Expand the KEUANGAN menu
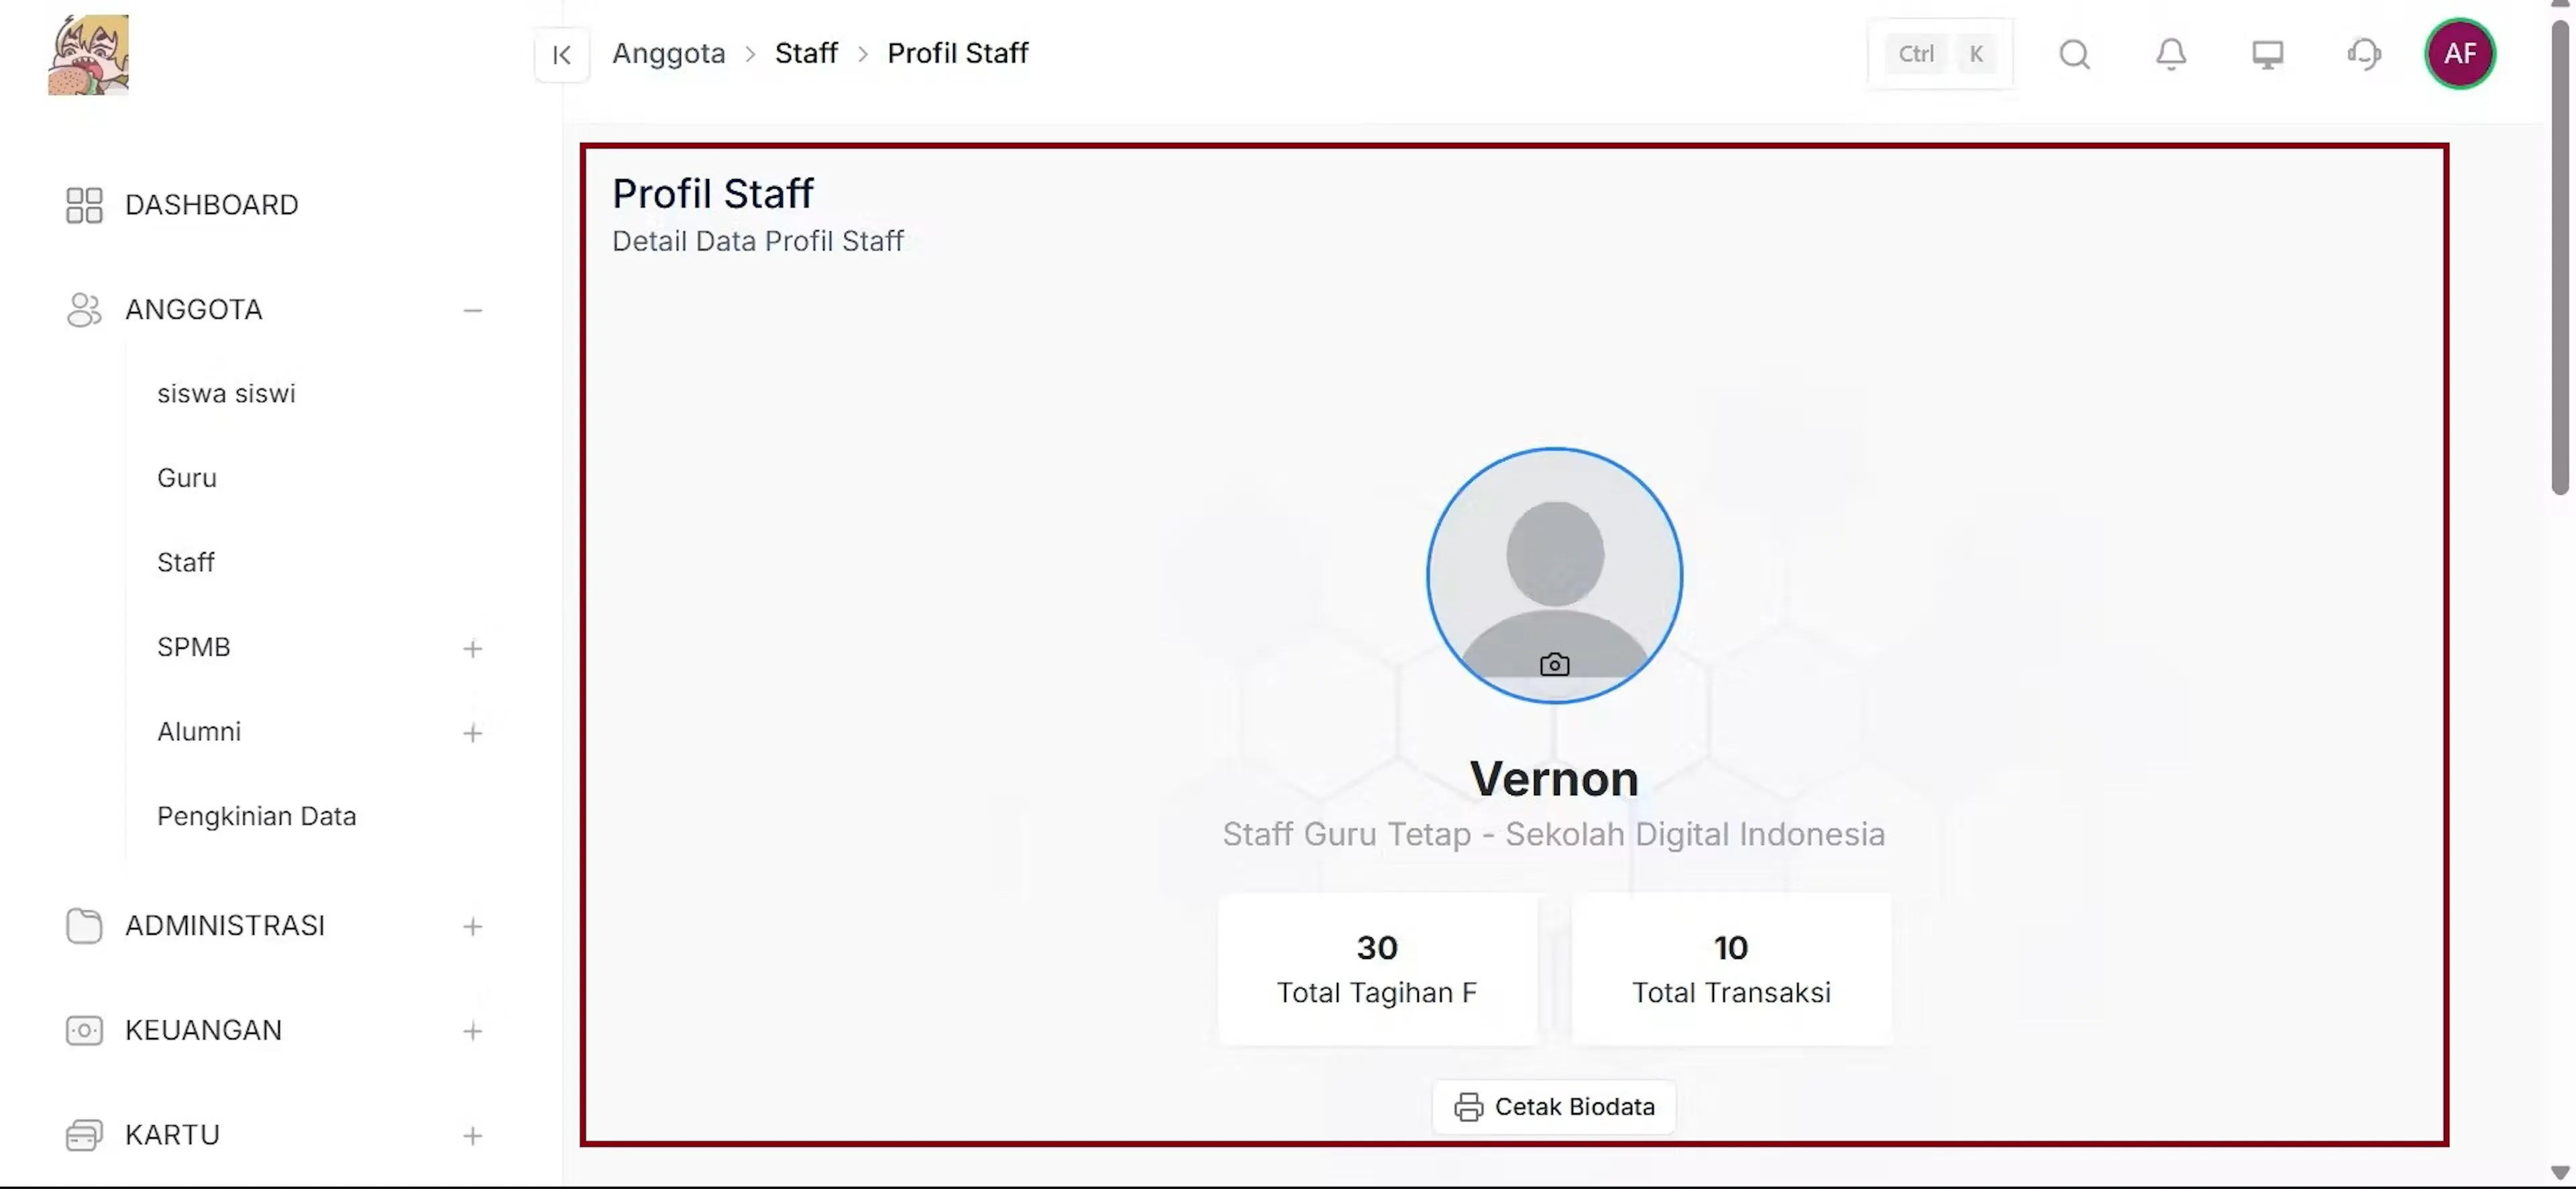The image size is (2576, 1189). pyautogui.click(x=473, y=1031)
